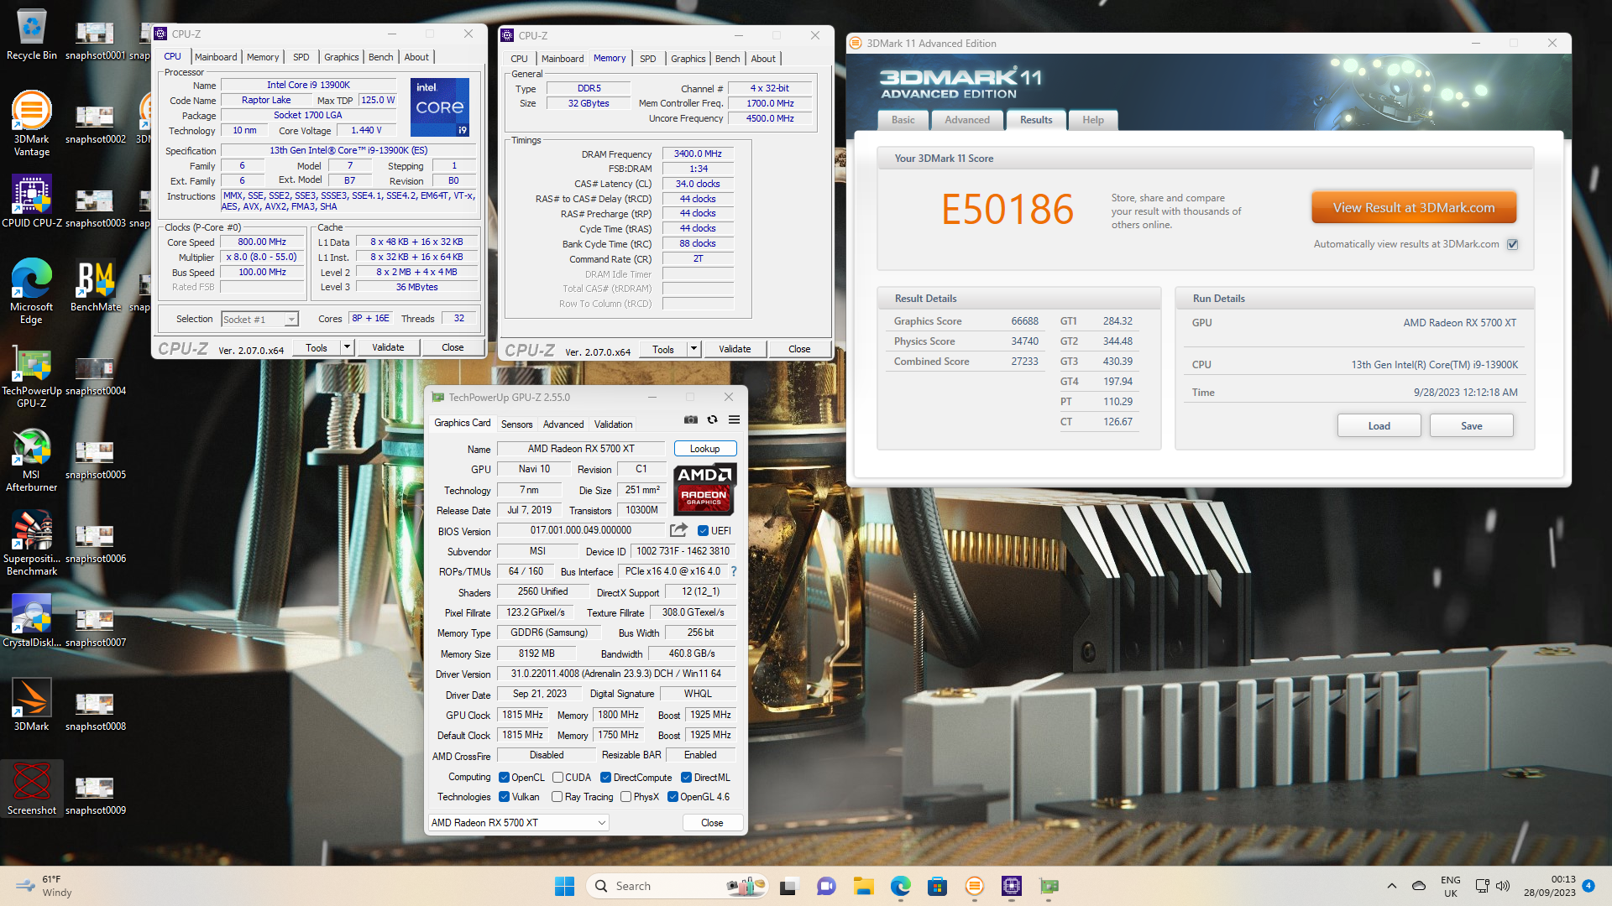The height and width of the screenshot is (906, 1612).
Task: Switch to the Basic tab in 3DMark 11
Action: pyautogui.click(x=903, y=120)
